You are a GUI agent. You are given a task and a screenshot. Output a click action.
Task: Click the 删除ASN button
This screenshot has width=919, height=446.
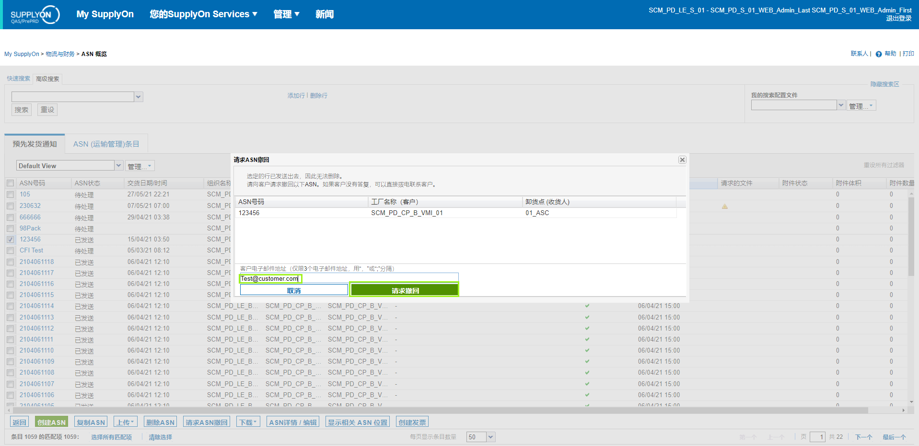[x=160, y=422]
